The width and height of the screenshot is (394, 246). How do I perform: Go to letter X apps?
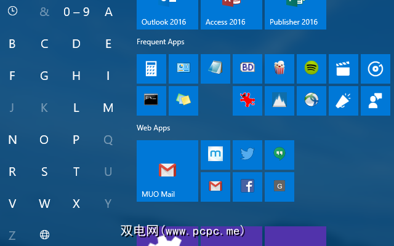(76, 204)
